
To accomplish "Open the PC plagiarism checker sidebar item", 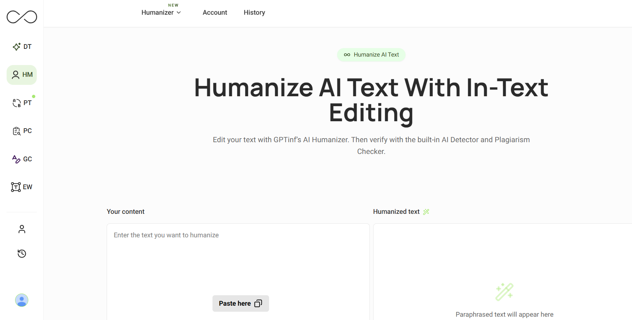I will point(22,131).
